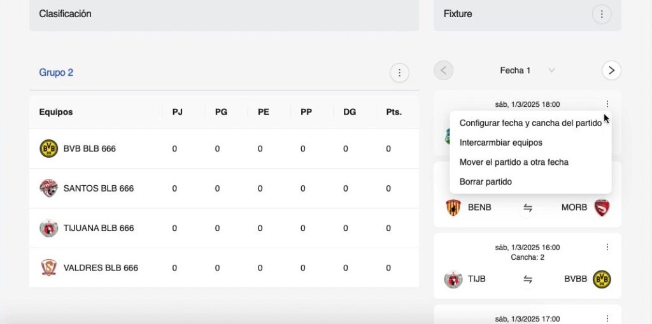The height and width of the screenshot is (324, 652).
Task: Click the SANTOS BLB 666 team crest
Action: click(48, 188)
